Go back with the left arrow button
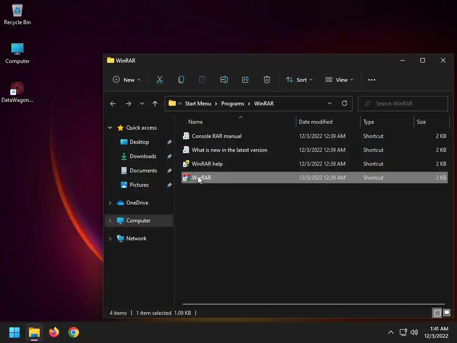 click(x=113, y=104)
